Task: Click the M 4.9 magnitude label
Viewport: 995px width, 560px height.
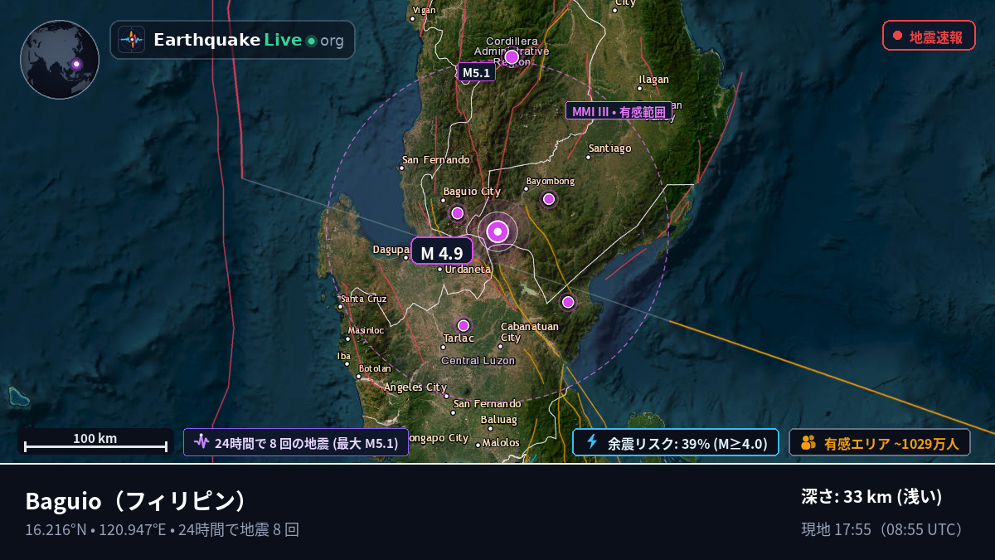Action: (442, 251)
